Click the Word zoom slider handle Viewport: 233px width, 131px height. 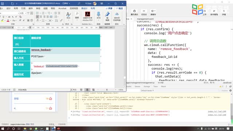click(x=107, y=90)
